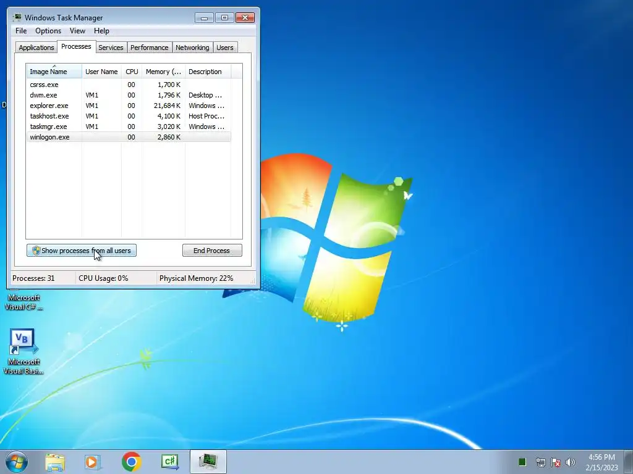Click the 21,684 K memory value
The width and height of the screenshot is (633, 474).
[x=167, y=106]
